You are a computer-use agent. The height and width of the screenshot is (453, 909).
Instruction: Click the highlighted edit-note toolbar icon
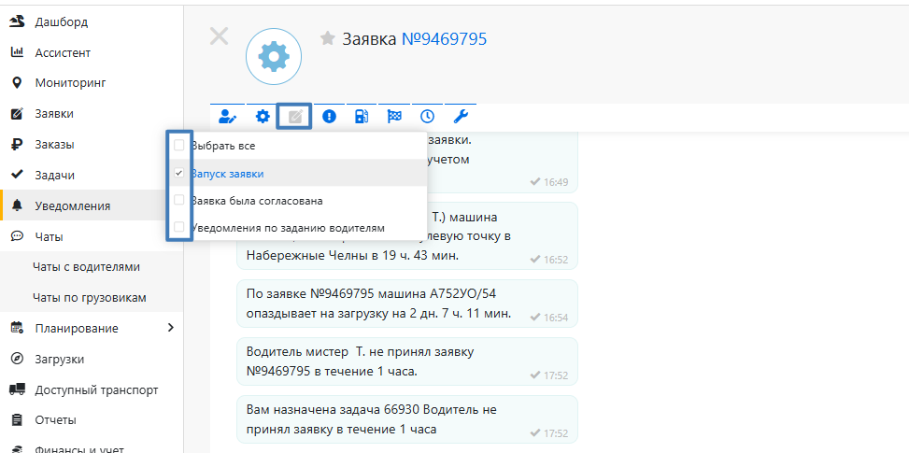pyautogui.click(x=295, y=117)
